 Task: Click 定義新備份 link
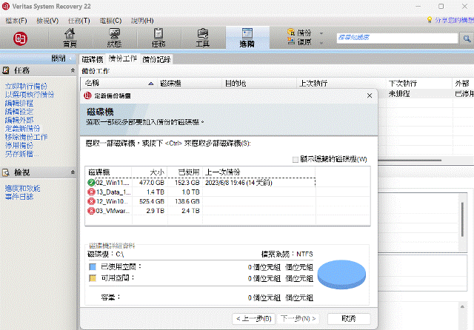tap(22, 128)
